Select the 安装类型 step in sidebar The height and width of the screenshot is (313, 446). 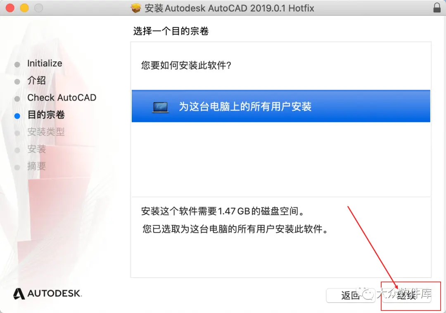(46, 132)
